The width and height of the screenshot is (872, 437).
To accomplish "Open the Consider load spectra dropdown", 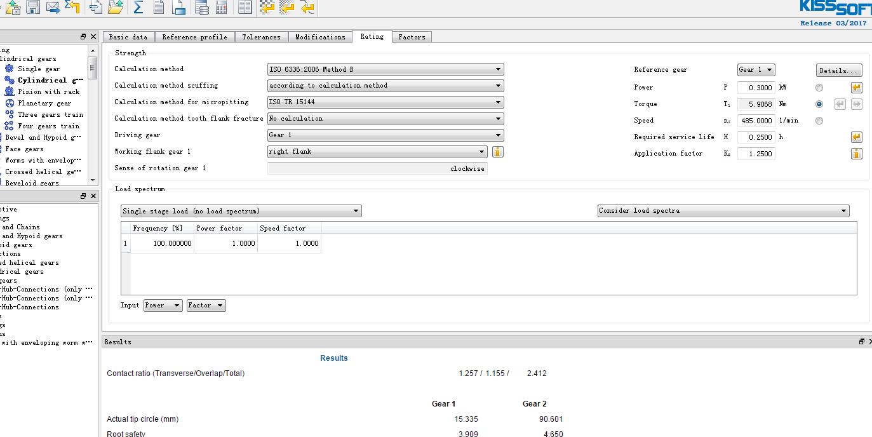I will pyautogui.click(x=723, y=211).
